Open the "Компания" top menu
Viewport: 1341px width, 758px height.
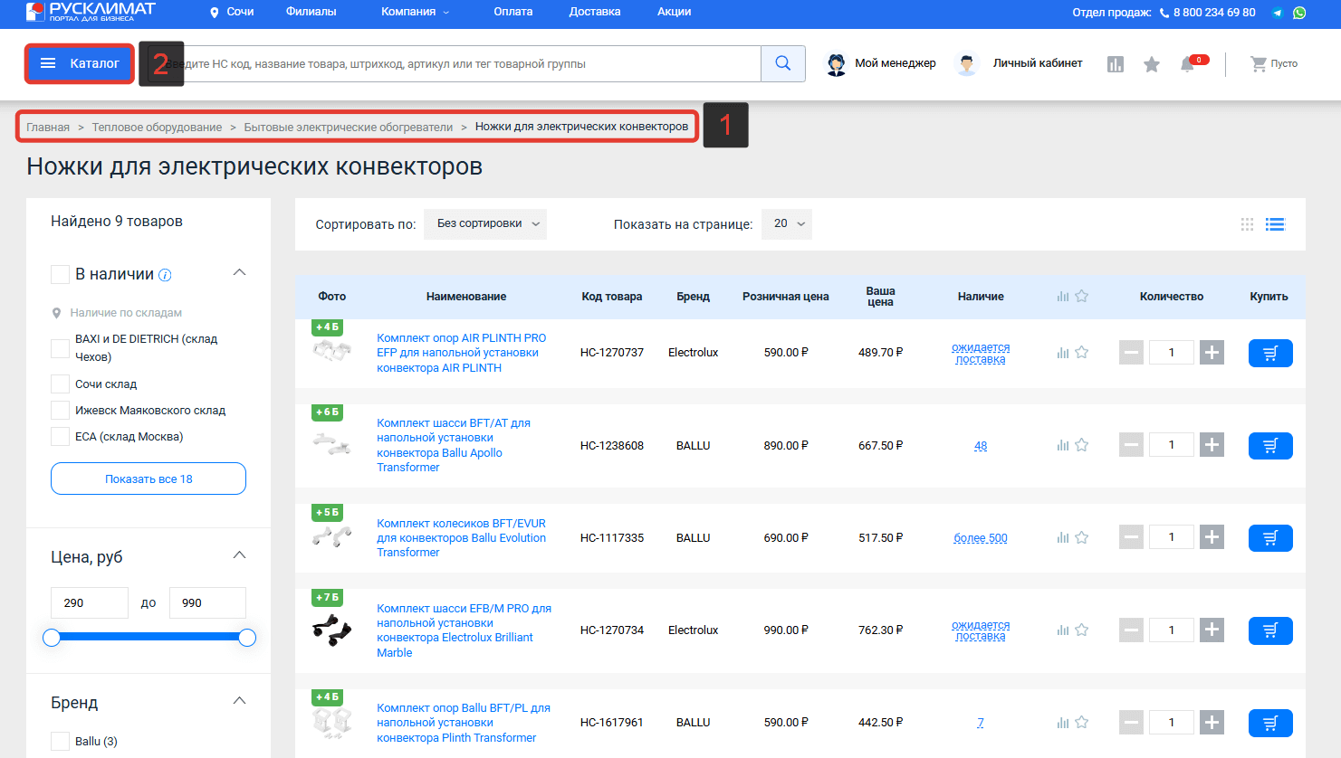pyautogui.click(x=414, y=12)
